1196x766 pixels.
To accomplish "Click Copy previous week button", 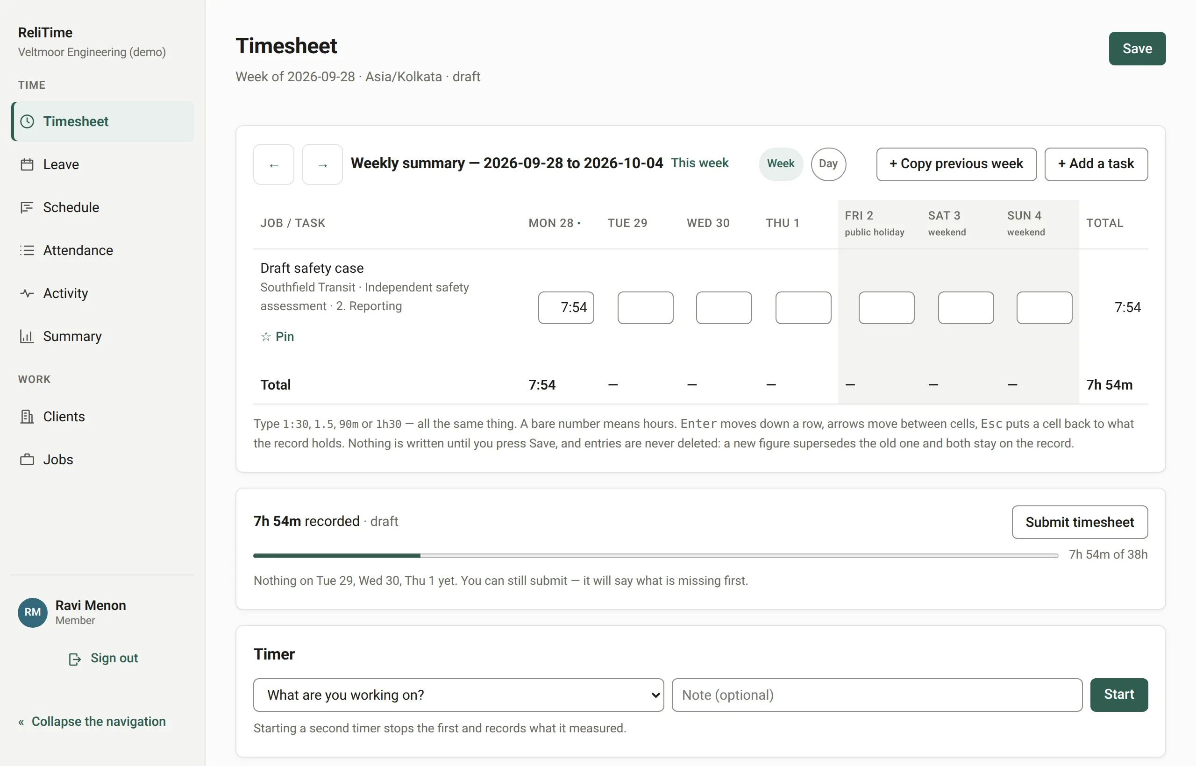I will [956, 163].
